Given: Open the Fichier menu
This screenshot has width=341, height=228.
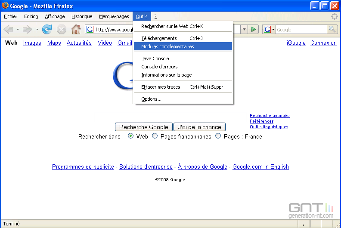Looking at the screenshot, I should click(11, 16).
